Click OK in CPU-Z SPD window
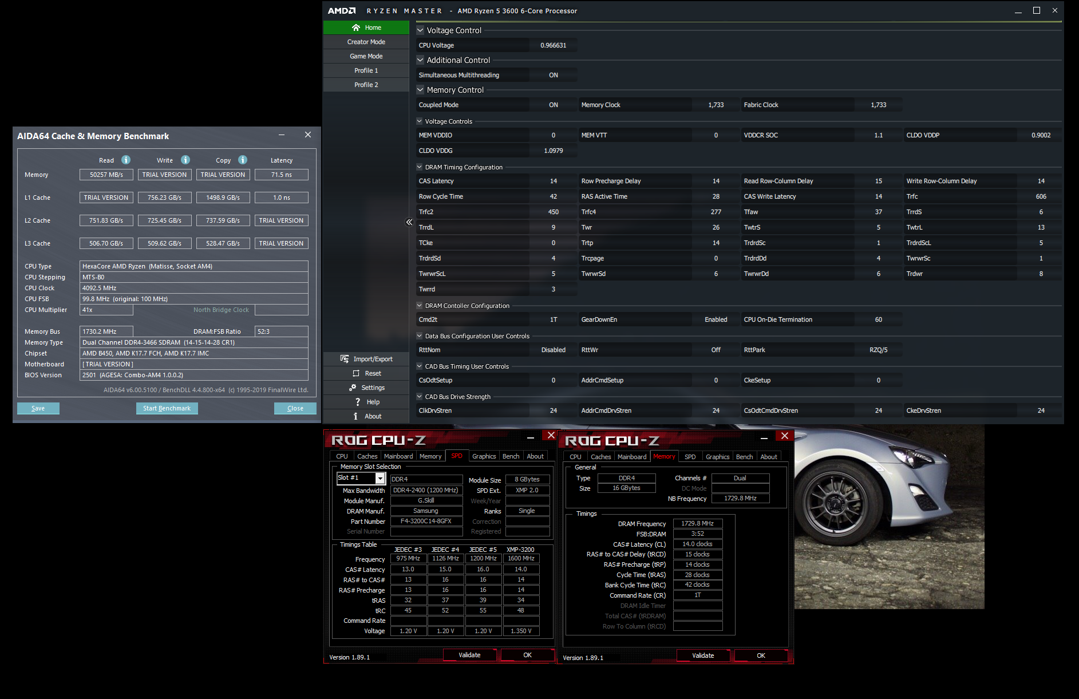The height and width of the screenshot is (699, 1079). (x=527, y=655)
